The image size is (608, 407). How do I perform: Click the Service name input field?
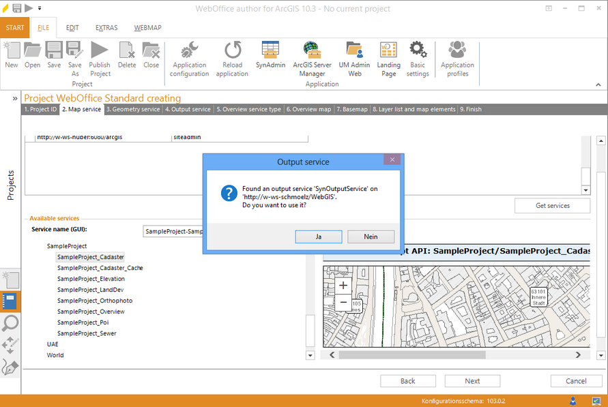point(173,232)
